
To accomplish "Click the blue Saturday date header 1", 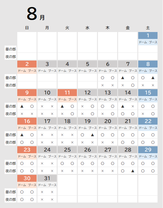I will coord(148,35).
